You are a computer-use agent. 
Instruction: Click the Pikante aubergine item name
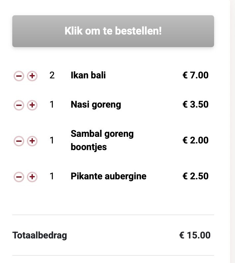click(x=108, y=176)
